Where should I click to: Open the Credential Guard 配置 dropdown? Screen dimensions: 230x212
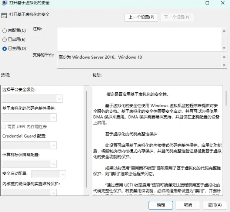29,145
